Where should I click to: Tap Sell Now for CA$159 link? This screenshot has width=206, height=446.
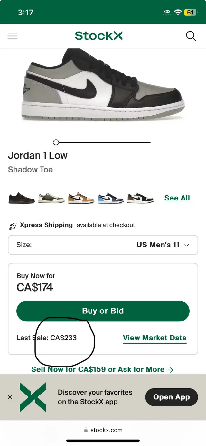(102, 369)
